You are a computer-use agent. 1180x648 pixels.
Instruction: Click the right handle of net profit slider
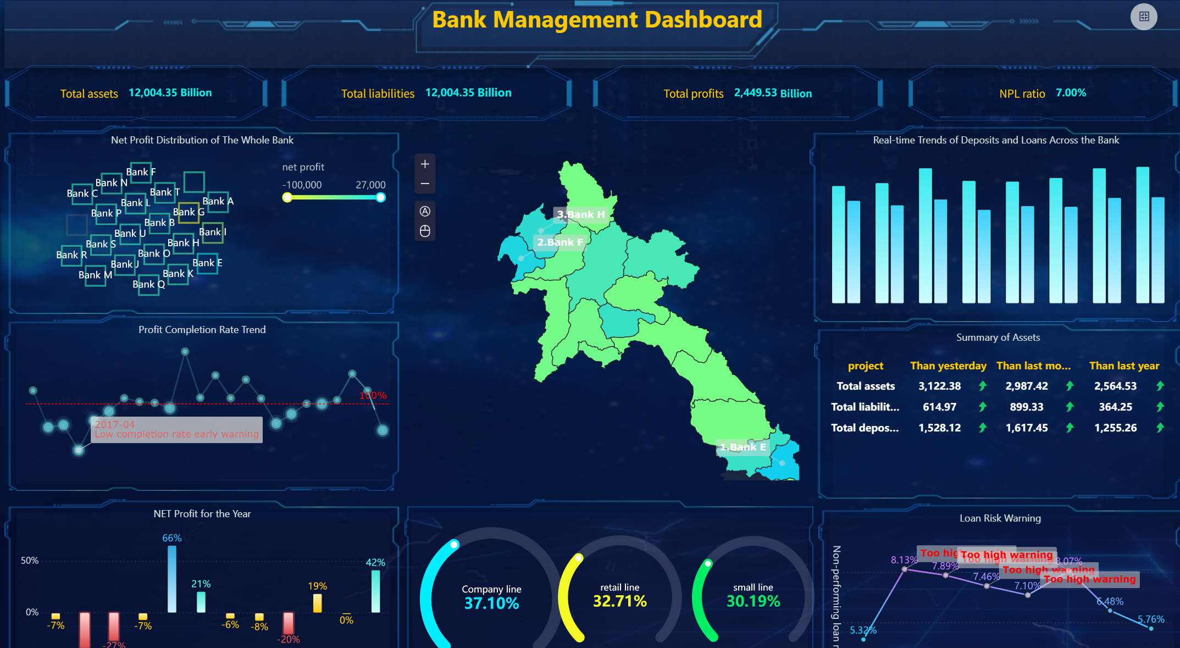pos(380,197)
